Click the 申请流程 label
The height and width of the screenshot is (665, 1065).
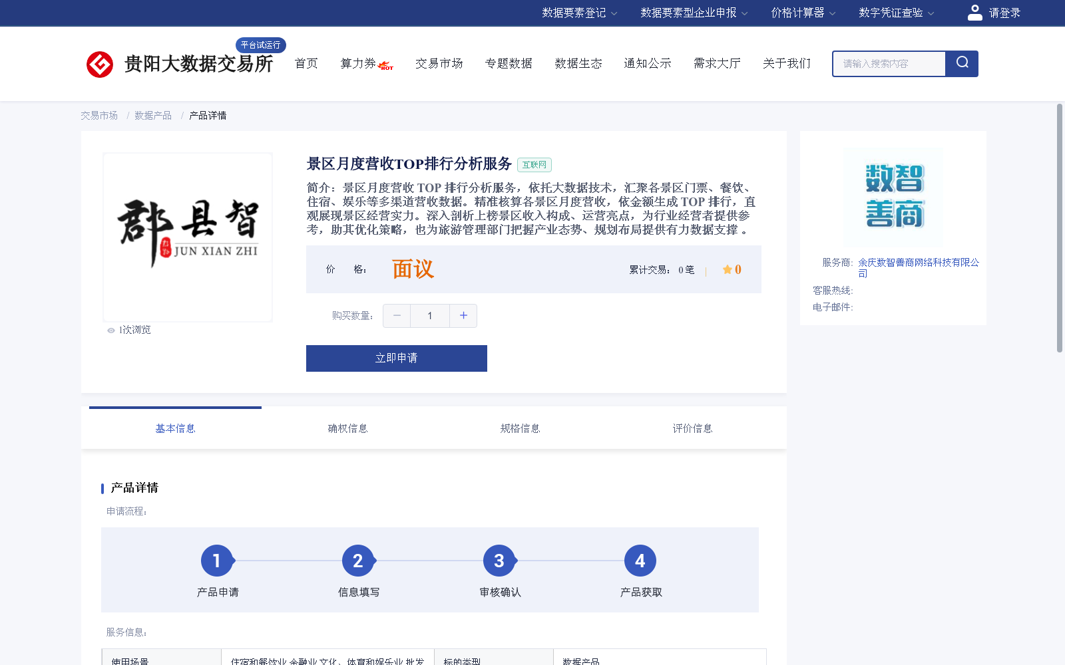tap(126, 511)
